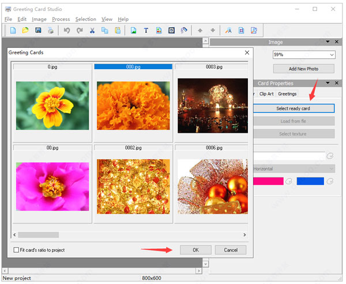Screen dimensions: 346x284
Task: Click the Paste clipboard icon
Action: (x=118, y=30)
